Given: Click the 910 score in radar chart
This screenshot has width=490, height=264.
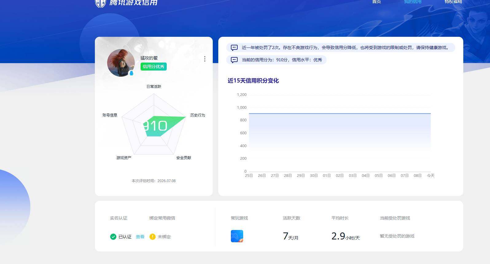Looking at the screenshot, I should click(x=155, y=126).
